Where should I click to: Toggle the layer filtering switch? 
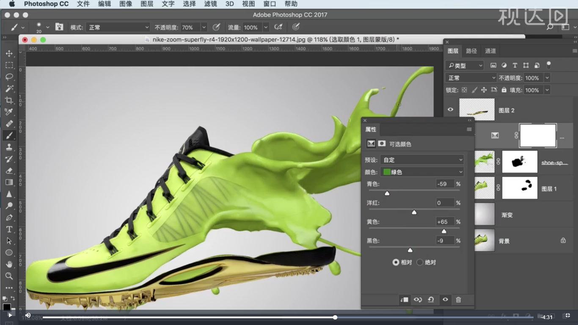click(549, 65)
